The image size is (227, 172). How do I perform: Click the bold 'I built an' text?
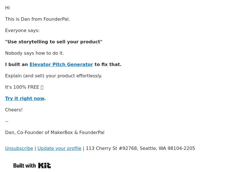coord(16,64)
